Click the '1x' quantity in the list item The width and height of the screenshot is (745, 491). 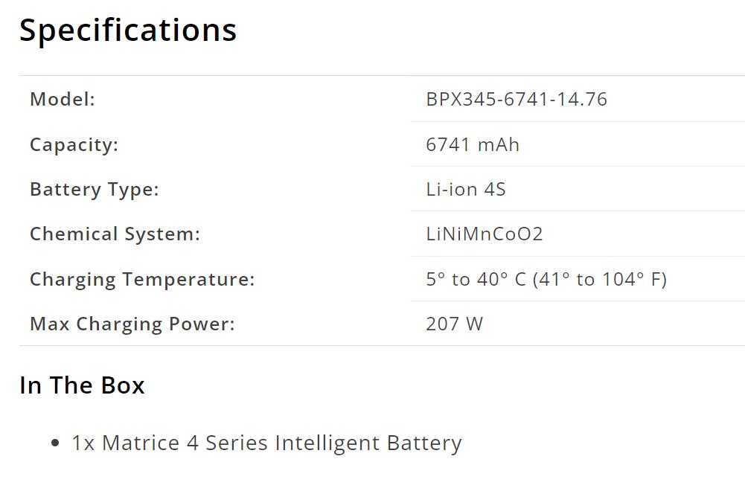(x=83, y=443)
